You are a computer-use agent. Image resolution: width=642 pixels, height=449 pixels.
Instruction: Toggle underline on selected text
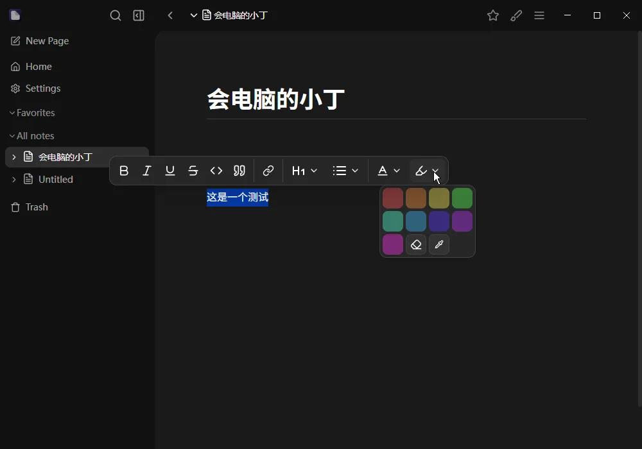170,171
